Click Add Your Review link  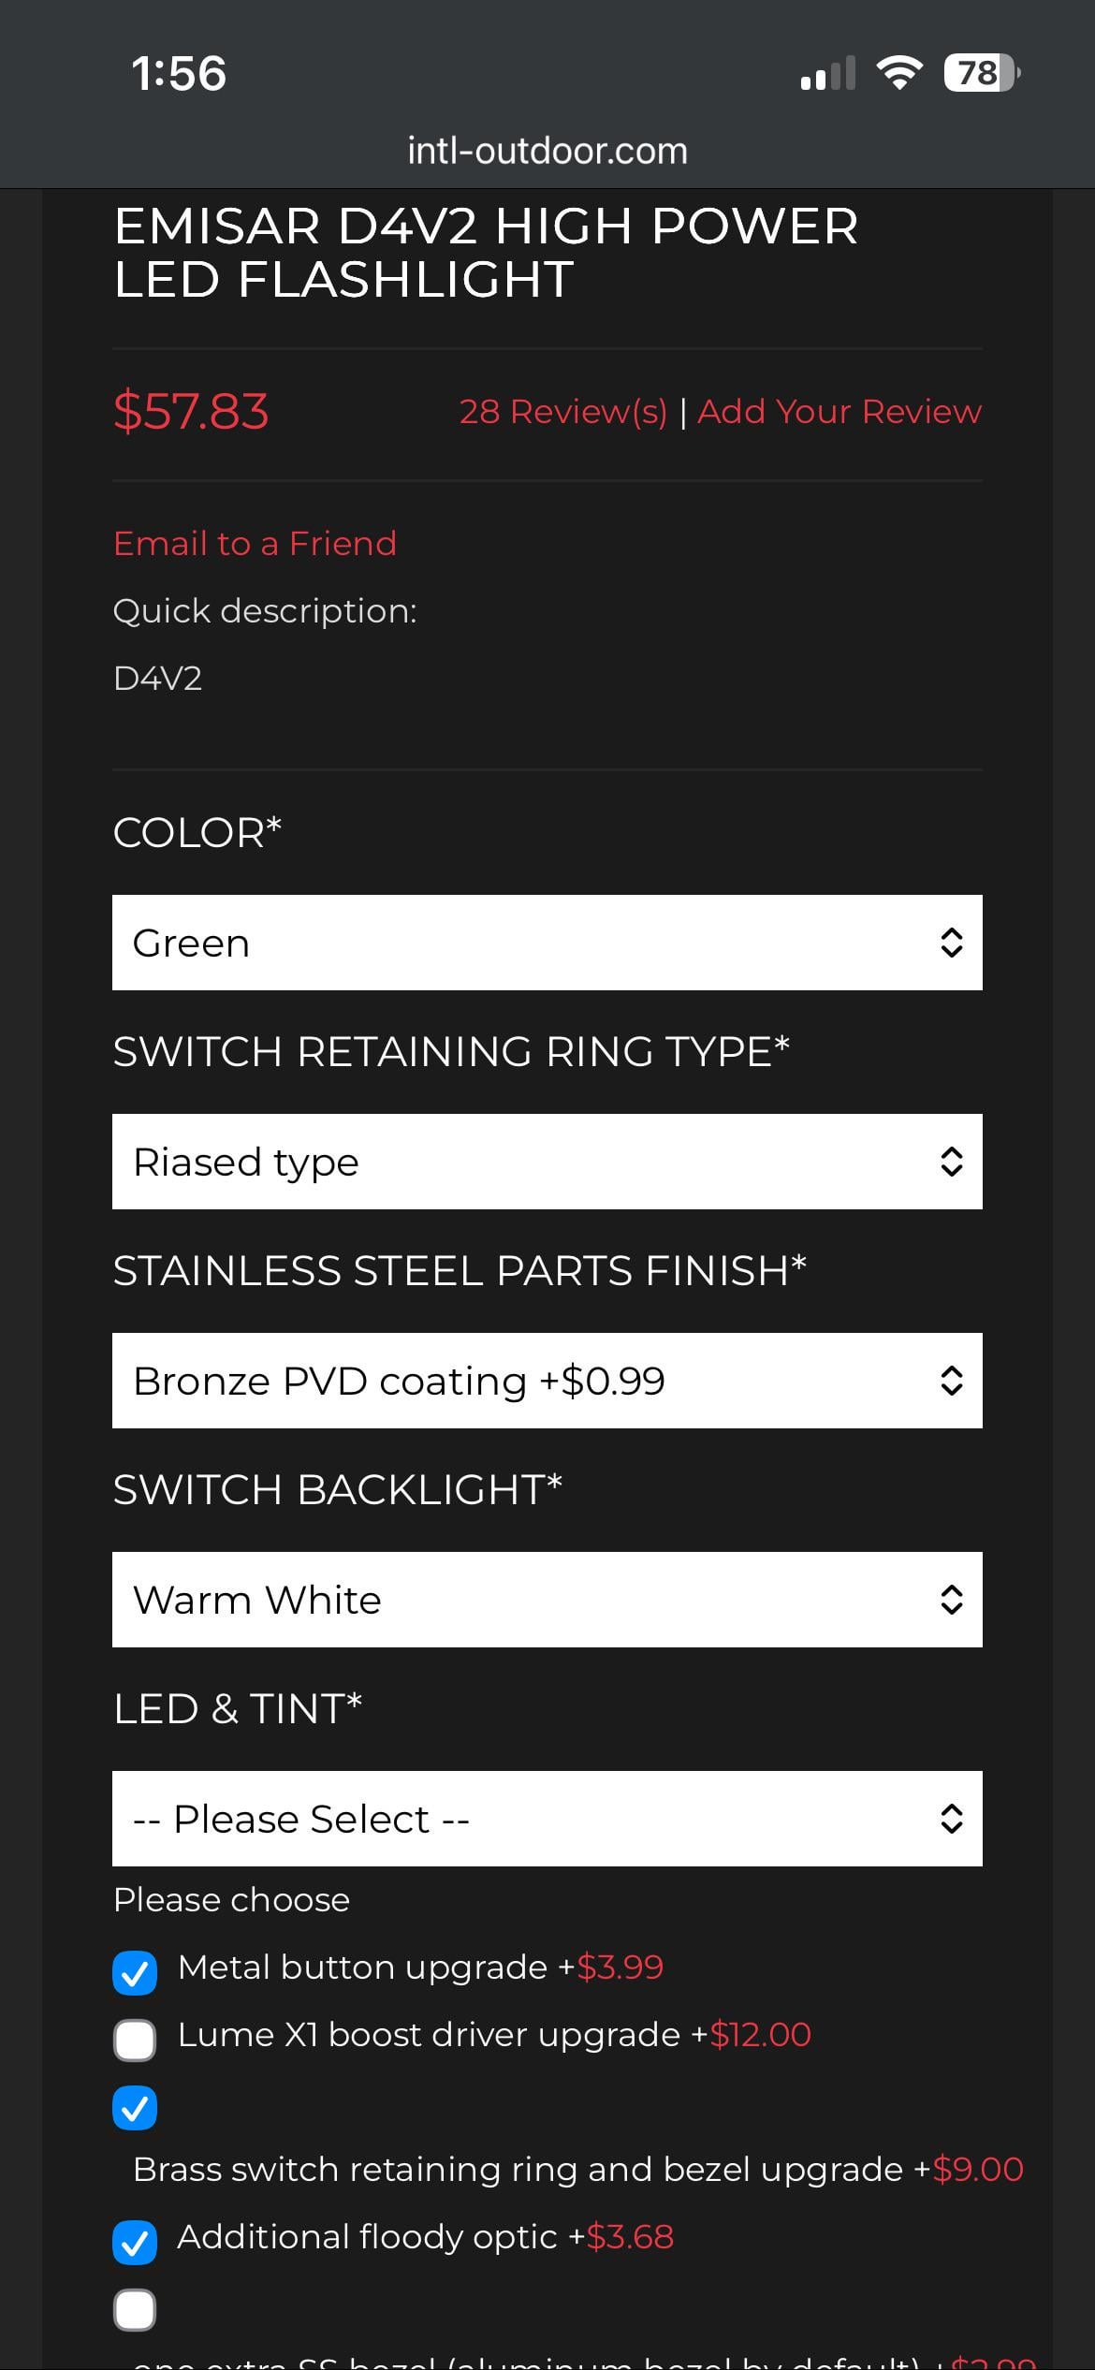pos(839,412)
